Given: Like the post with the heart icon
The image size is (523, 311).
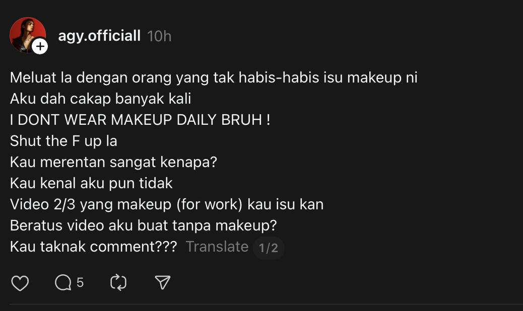Looking at the screenshot, I should 20,283.
